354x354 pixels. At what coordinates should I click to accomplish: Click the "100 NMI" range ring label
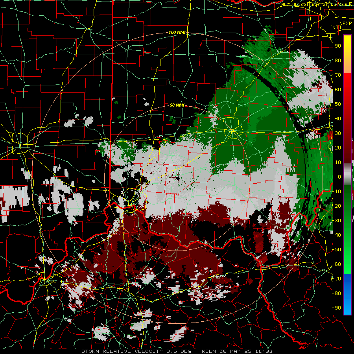pyautogui.click(x=177, y=33)
